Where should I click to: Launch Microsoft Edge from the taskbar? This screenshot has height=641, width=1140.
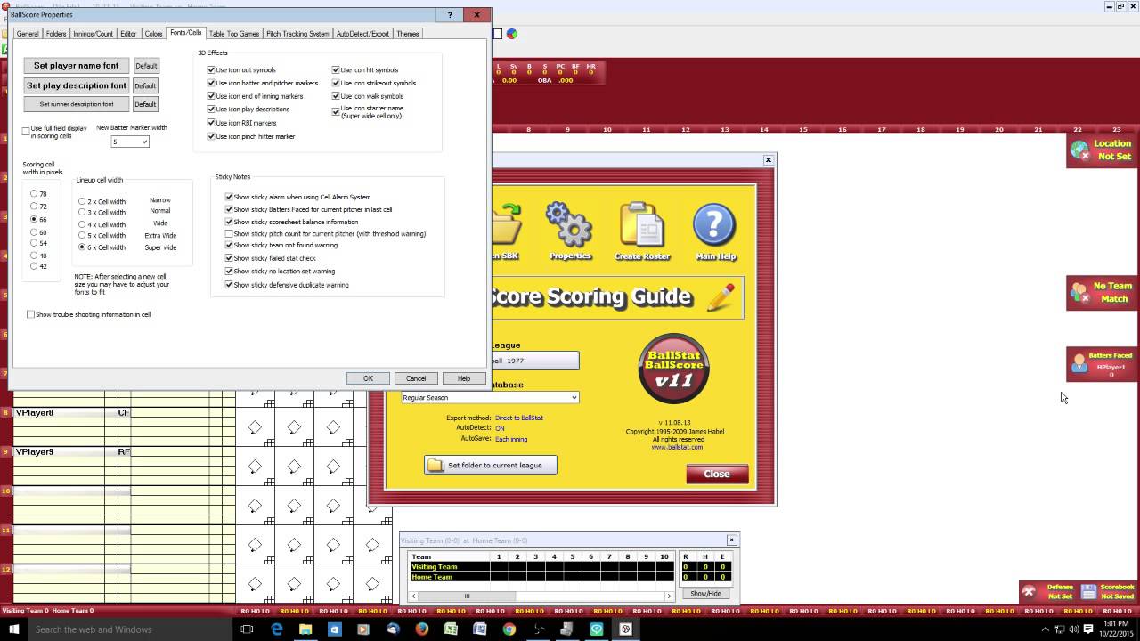pos(277,629)
